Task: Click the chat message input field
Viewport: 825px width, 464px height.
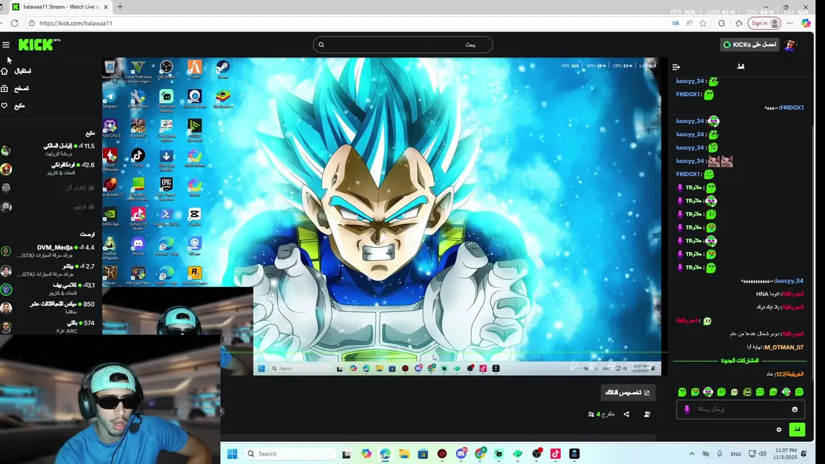Action: (740, 409)
